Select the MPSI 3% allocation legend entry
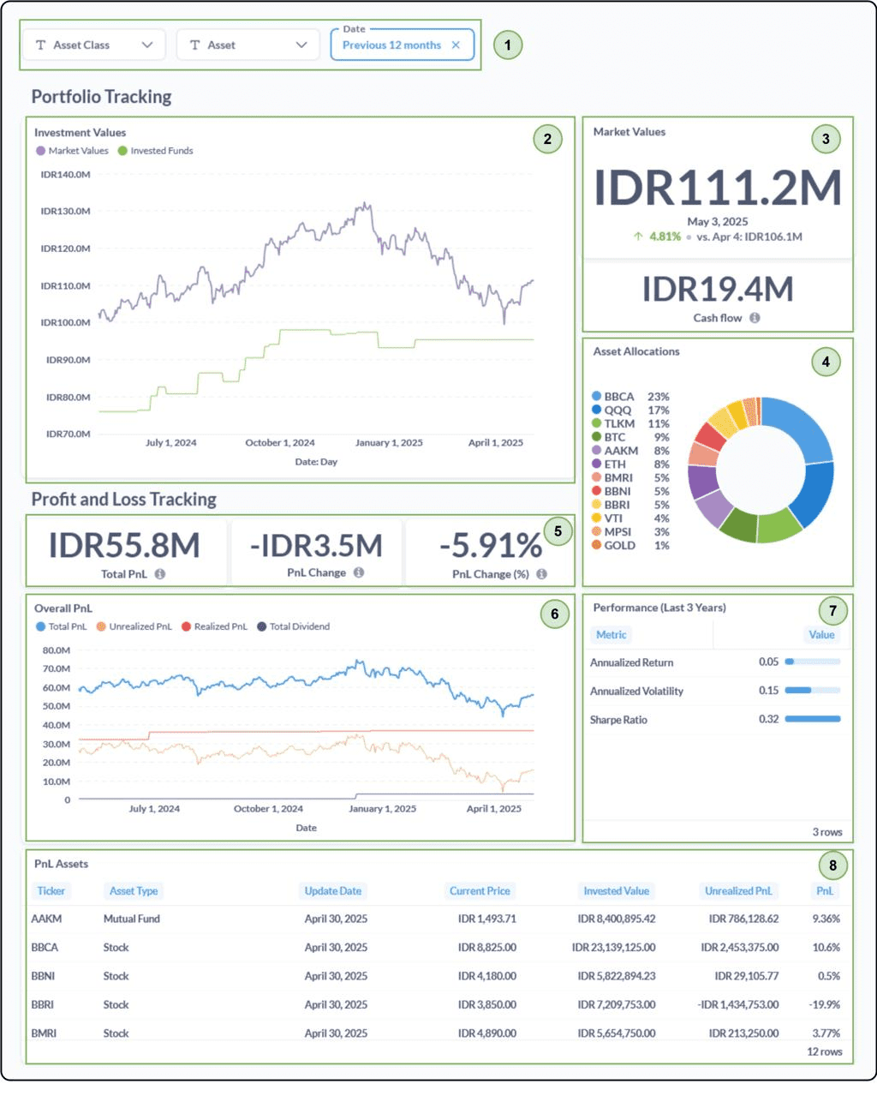 coord(630,532)
